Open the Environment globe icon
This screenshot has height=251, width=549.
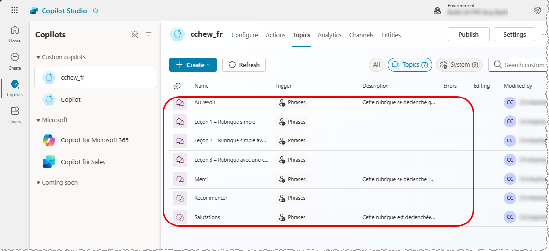(437, 11)
